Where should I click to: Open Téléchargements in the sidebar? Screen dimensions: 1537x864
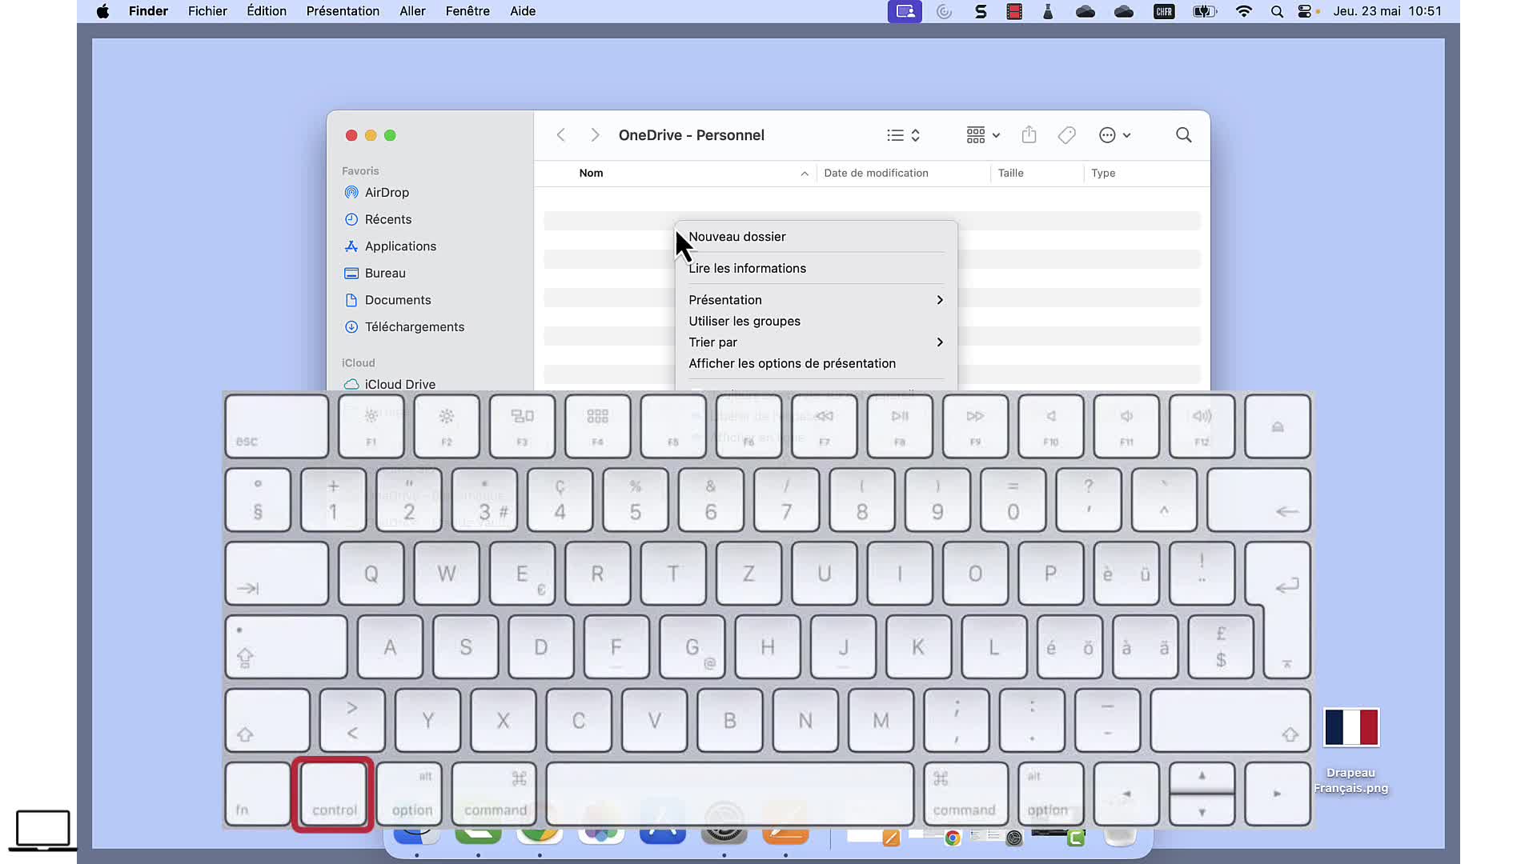pyautogui.click(x=414, y=327)
